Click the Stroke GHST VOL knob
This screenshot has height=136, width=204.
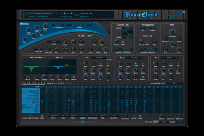click(45, 25)
